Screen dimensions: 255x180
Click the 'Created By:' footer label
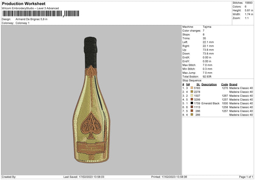9,177
